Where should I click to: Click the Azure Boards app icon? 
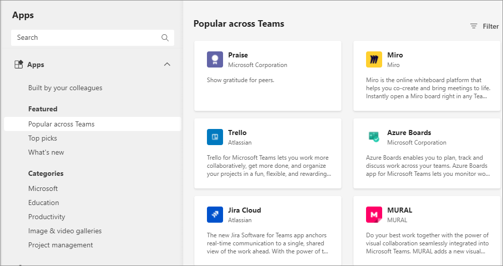coord(374,137)
